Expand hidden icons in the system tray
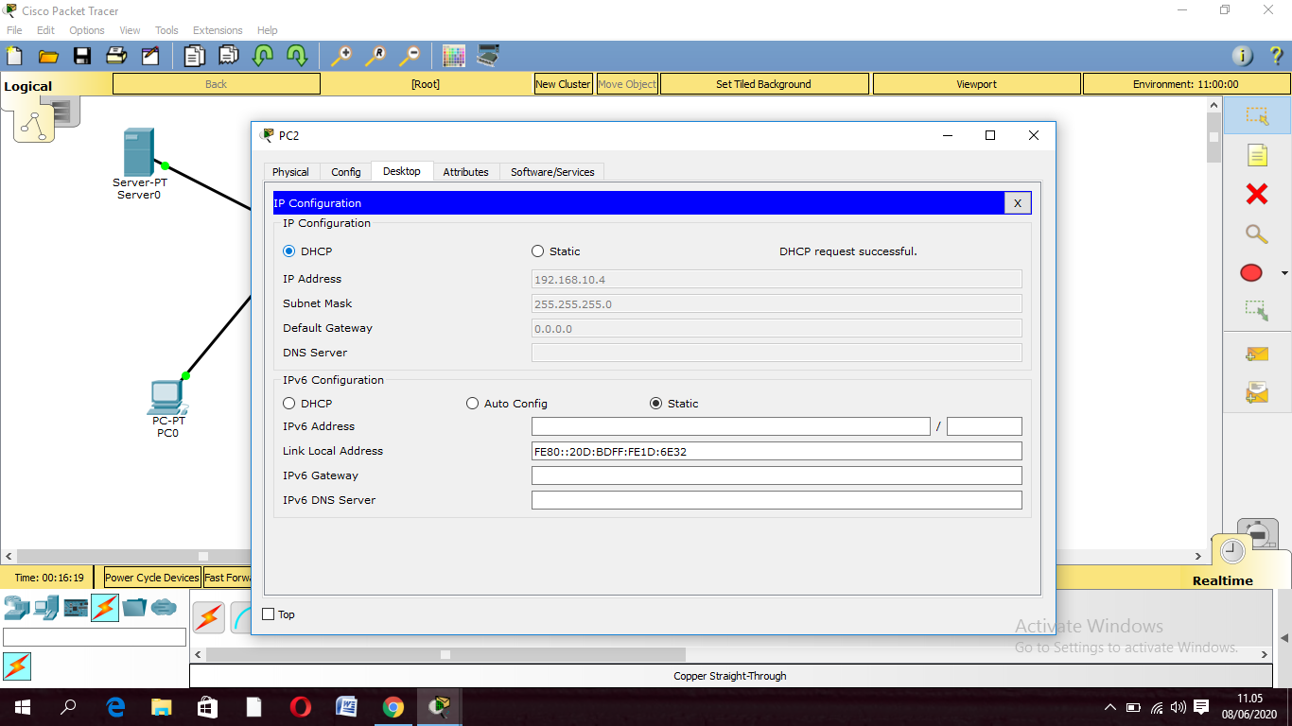Screen dimensions: 1292x726 1109,706
